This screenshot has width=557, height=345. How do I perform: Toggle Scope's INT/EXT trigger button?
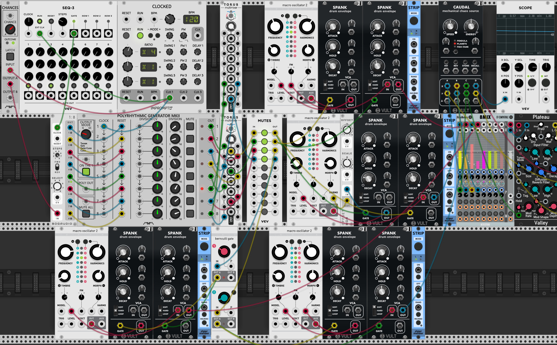coord(546,83)
